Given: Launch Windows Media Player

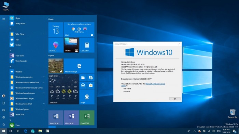Looking at the screenshot, I should point(27,99).
